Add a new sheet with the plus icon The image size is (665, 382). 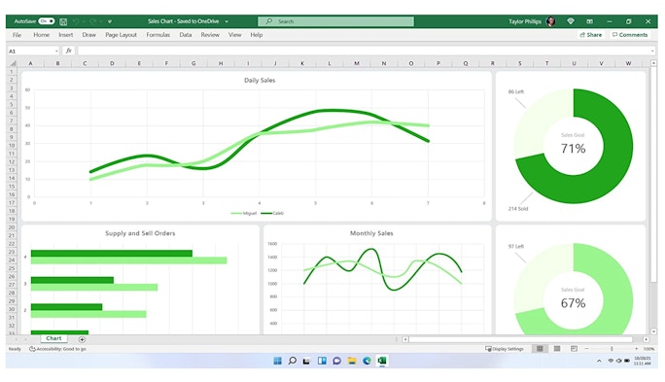coord(82,339)
